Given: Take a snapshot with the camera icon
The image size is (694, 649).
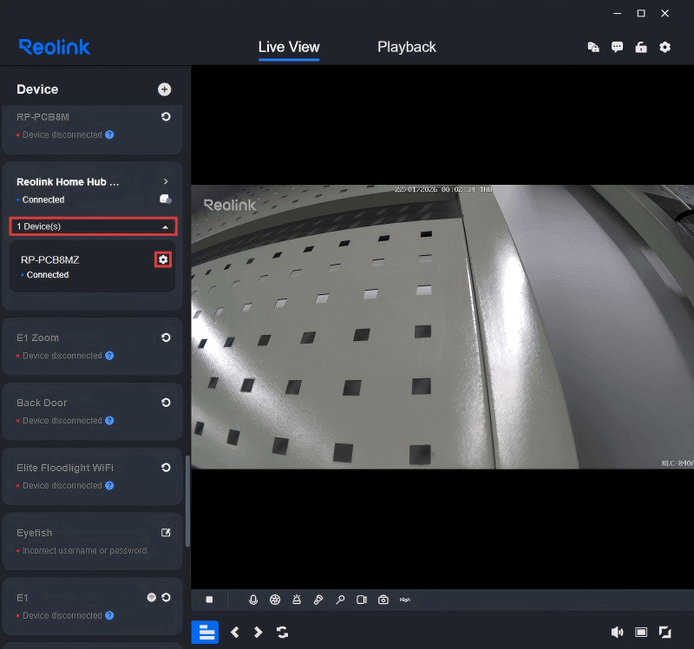Looking at the screenshot, I should [383, 600].
